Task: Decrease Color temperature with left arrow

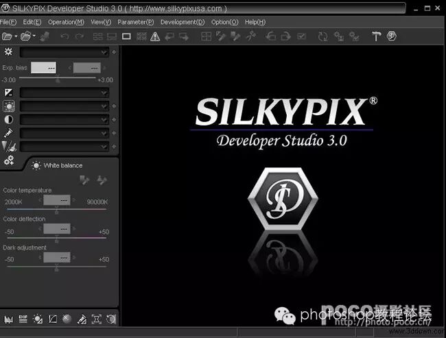Action: [40, 200]
